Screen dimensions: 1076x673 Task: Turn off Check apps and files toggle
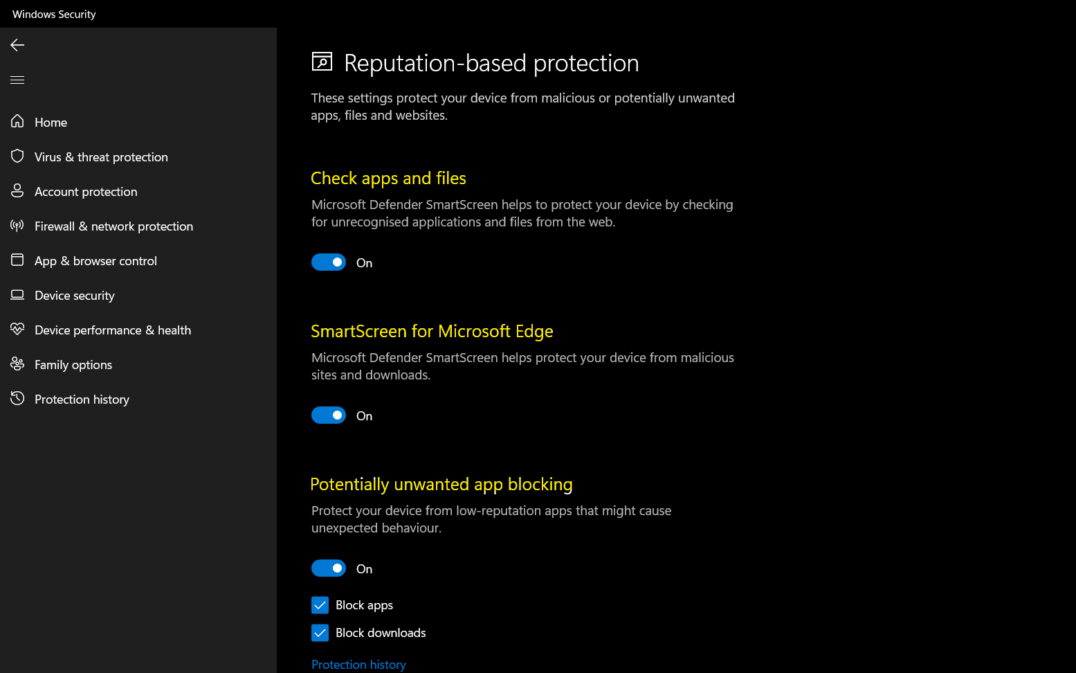tap(329, 262)
